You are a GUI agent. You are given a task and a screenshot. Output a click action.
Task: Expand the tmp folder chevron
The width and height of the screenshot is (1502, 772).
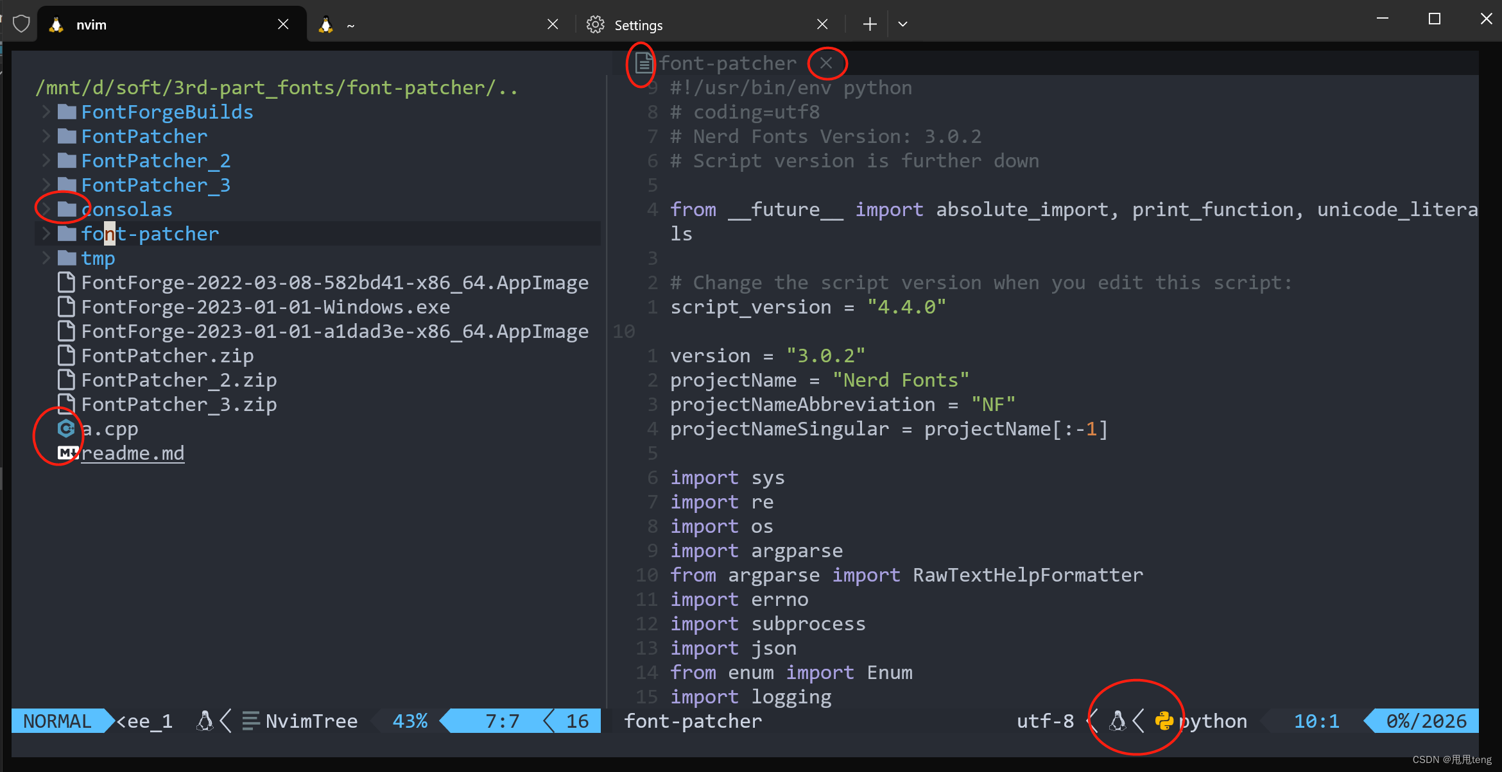click(x=46, y=258)
